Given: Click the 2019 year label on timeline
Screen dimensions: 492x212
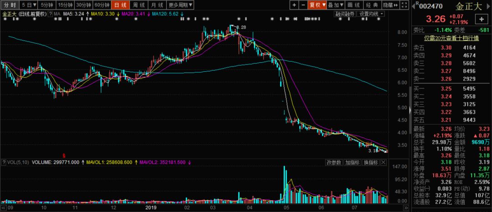Looking at the screenshot, I should coord(151,207).
